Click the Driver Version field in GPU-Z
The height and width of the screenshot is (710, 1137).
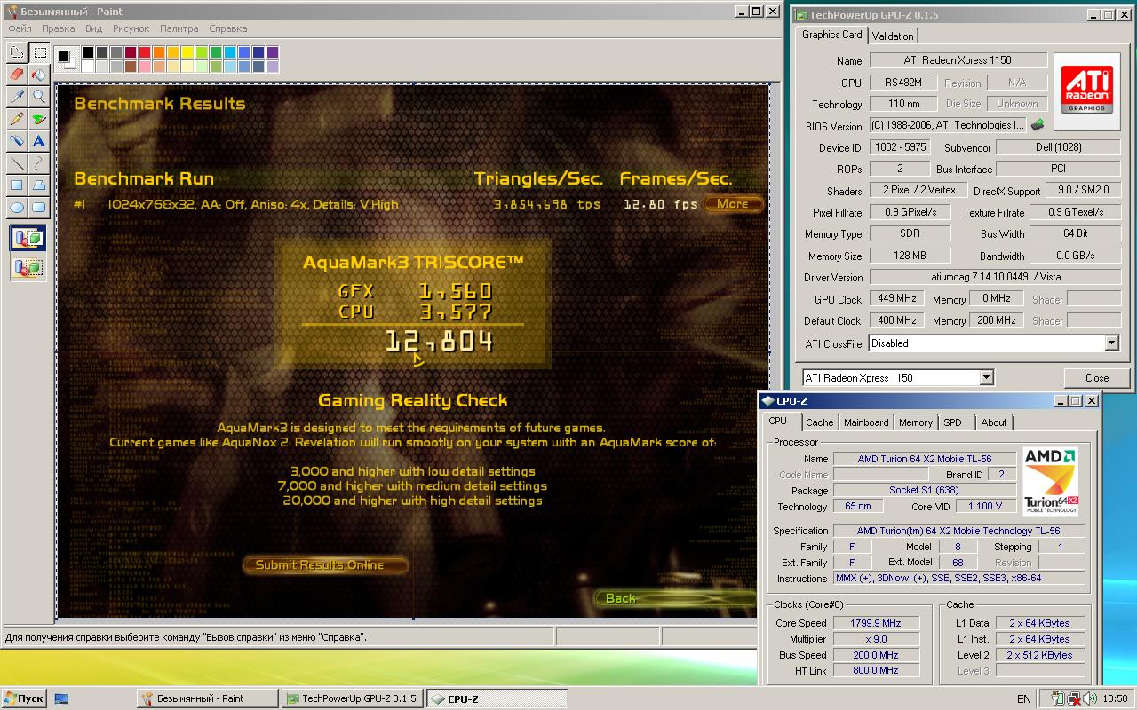pos(995,278)
